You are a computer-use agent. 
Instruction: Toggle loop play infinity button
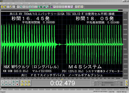coord(17,82)
